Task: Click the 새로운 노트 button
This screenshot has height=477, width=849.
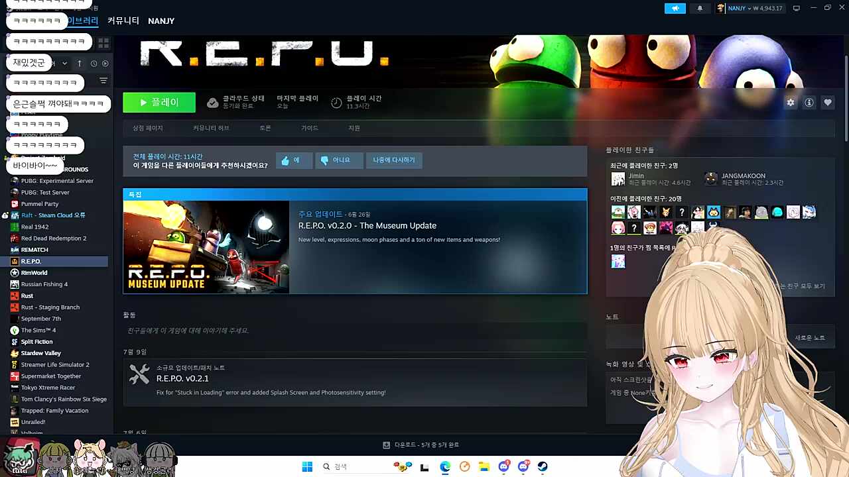Action: [810, 338]
